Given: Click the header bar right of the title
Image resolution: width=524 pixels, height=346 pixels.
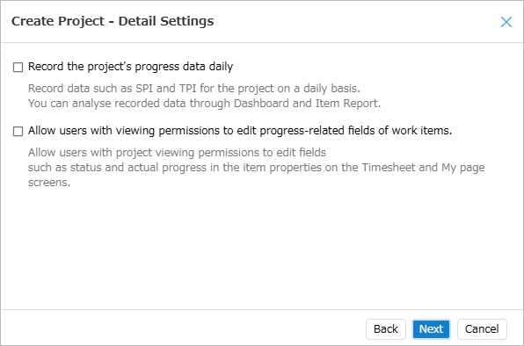Looking at the screenshot, I should [354, 21].
